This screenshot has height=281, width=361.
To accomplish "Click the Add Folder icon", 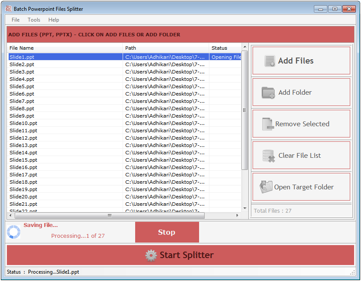I will [268, 93].
